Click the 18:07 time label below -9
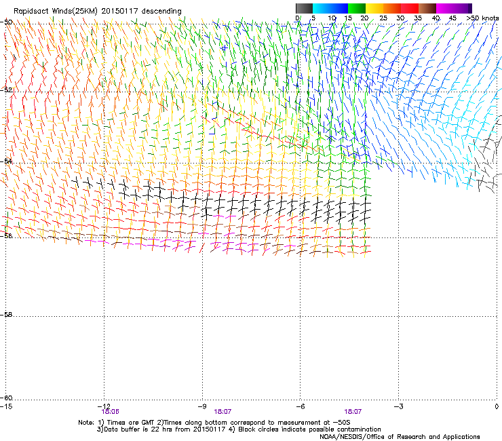This screenshot has height=441, width=502. 223,412
